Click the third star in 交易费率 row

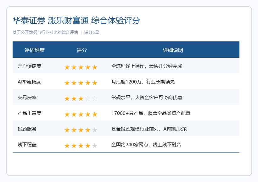pos(81,99)
